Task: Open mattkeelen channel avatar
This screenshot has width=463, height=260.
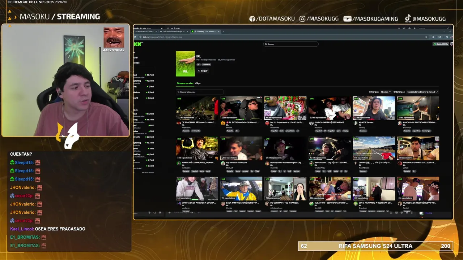Action: click(178, 163)
